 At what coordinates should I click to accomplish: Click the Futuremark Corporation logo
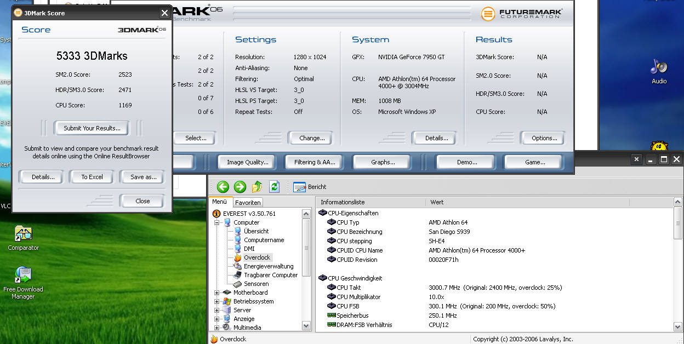point(521,14)
